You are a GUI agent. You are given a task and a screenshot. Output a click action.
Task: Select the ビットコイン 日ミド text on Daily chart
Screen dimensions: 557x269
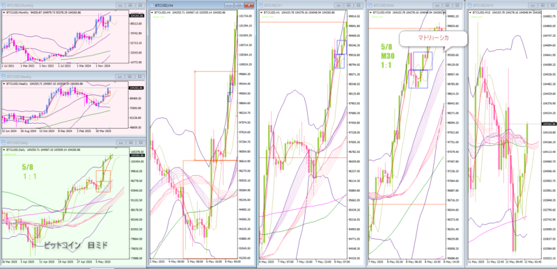click(75, 245)
